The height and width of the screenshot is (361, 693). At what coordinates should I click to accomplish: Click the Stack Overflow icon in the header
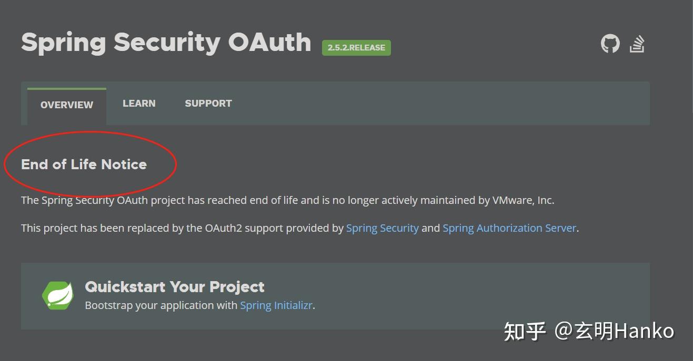(x=637, y=44)
